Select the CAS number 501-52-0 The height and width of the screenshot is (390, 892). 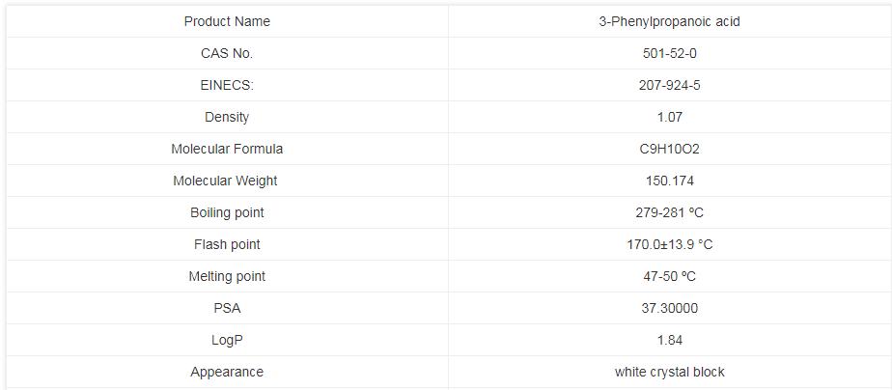(669, 53)
